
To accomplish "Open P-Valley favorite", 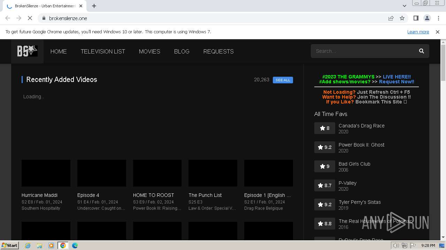I will 347,183.
